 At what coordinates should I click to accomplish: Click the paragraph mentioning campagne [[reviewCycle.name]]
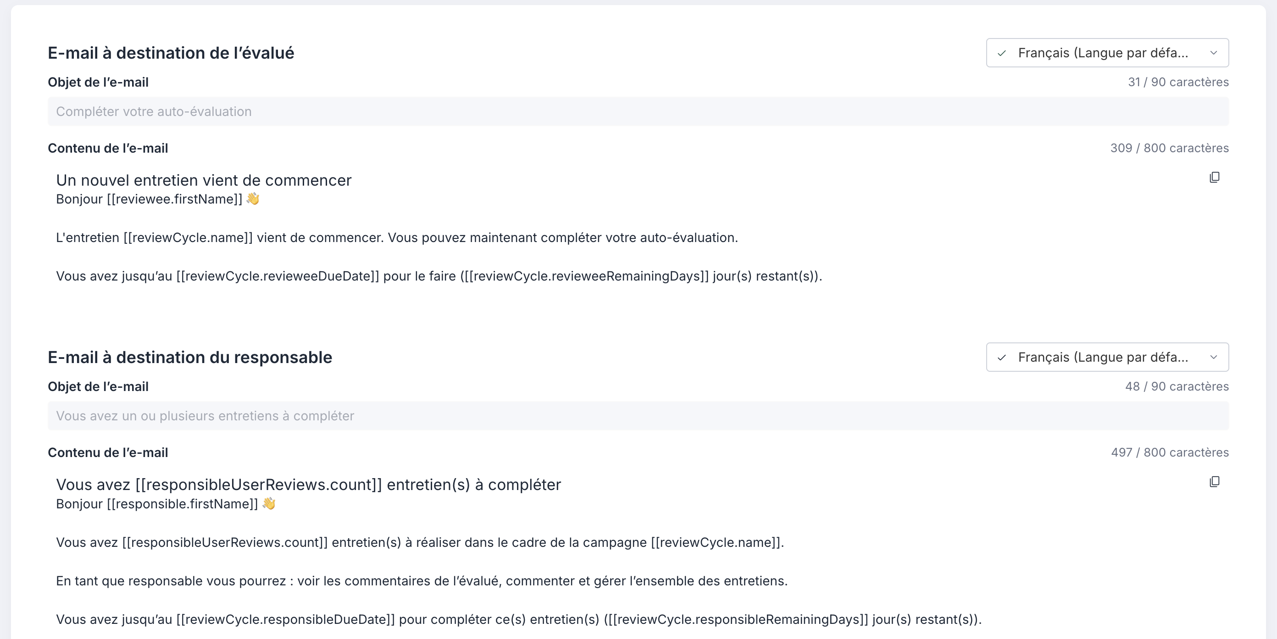coord(420,542)
